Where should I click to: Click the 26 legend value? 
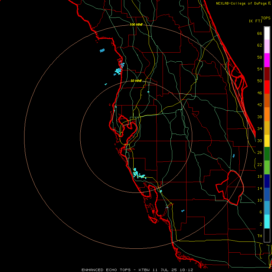click(260, 153)
